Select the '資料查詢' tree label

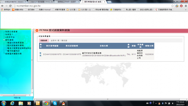pyautogui.click(x=9, y=40)
